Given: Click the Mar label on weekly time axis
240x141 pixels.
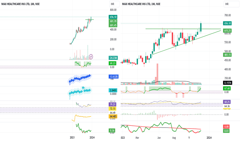Looking at the screenshot, I should (x=137, y=138).
